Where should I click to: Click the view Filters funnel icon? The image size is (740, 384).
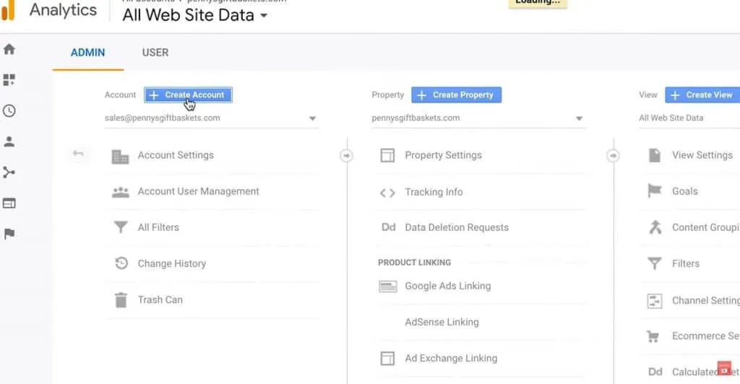coord(655,263)
